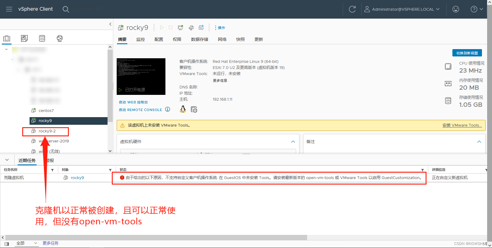This screenshot has width=492, height=248.
Task: Click the 克隆虚拟机 task name cell
Action: click(14, 178)
